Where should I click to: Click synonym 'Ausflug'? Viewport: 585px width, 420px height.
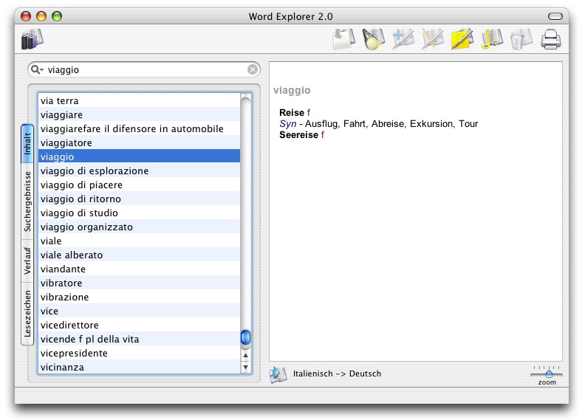click(322, 124)
